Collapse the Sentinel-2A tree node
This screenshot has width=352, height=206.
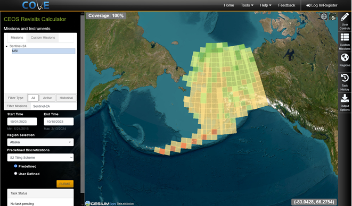pyautogui.click(x=6, y=46)
